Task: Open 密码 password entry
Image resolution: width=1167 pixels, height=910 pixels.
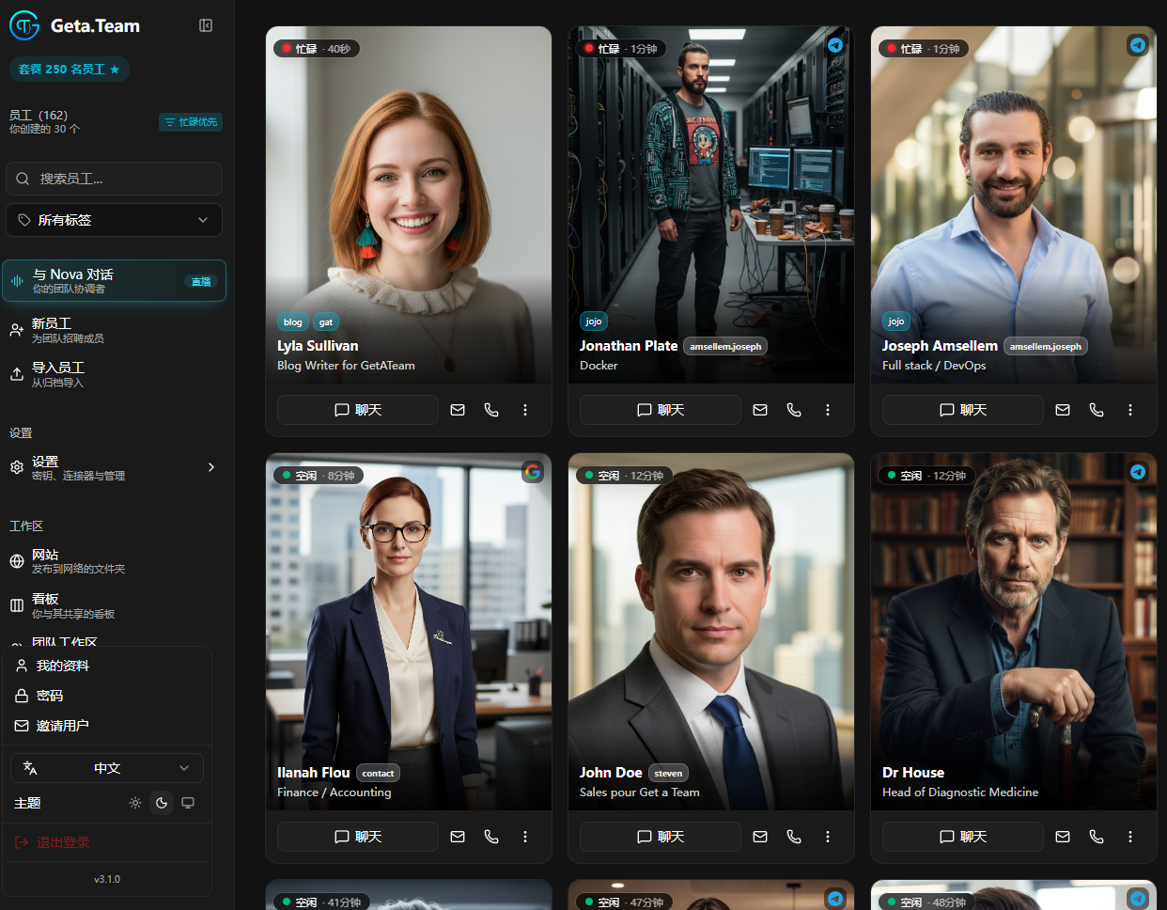Action: [x=107, y=696]
